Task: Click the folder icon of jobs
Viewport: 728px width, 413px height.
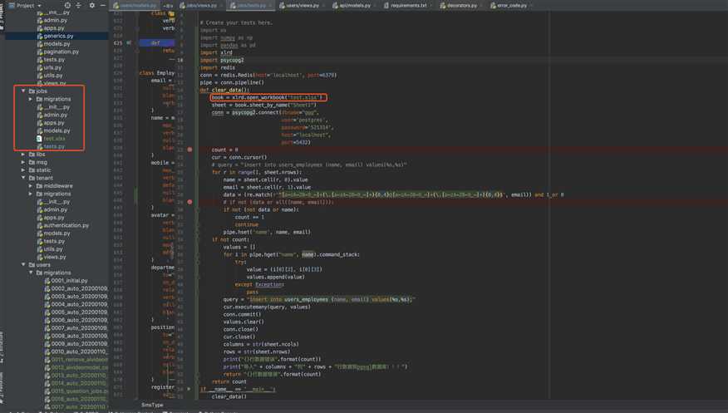Action: [32, 91]
